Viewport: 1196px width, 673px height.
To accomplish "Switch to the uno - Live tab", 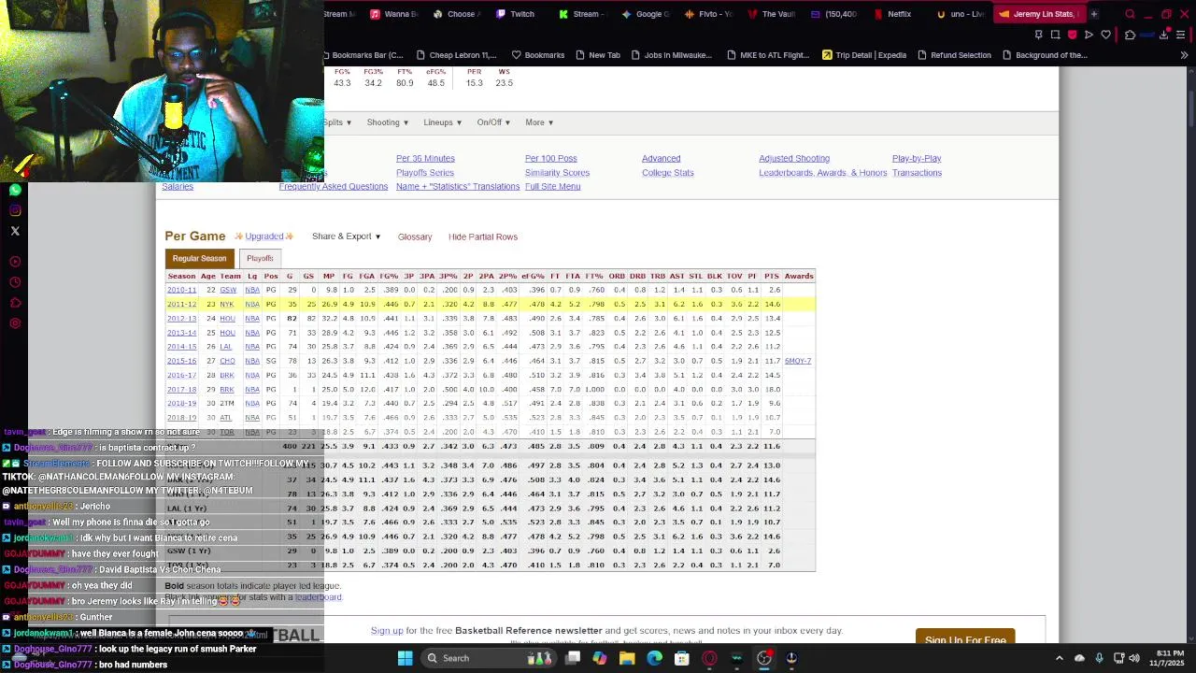I will coord(961,14).
